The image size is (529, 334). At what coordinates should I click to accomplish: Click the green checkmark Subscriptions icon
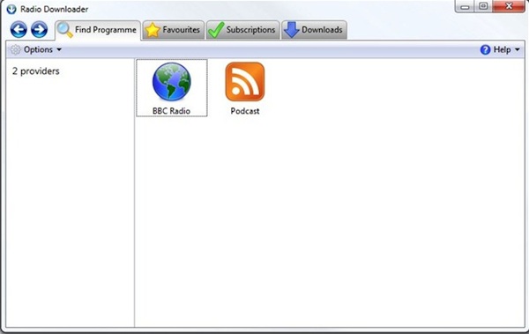(216, 30)
